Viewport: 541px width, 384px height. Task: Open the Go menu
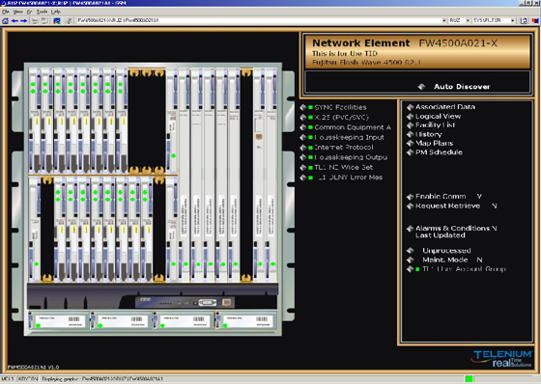pos(29,12)
